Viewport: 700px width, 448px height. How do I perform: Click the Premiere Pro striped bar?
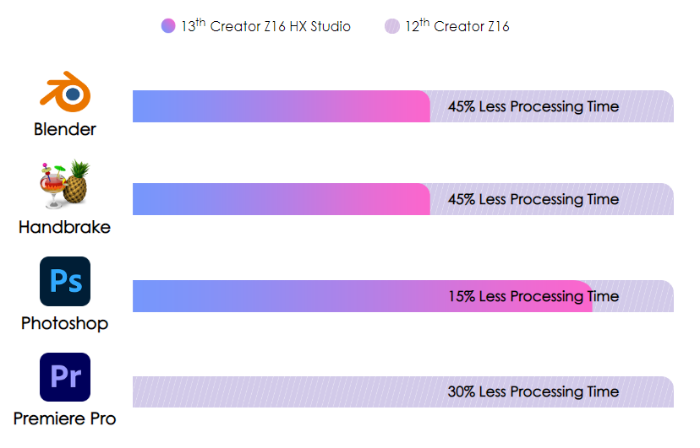tap(403, 391)
